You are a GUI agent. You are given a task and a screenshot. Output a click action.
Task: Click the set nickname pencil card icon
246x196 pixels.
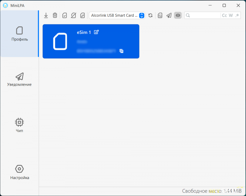(x=82, y=15)
